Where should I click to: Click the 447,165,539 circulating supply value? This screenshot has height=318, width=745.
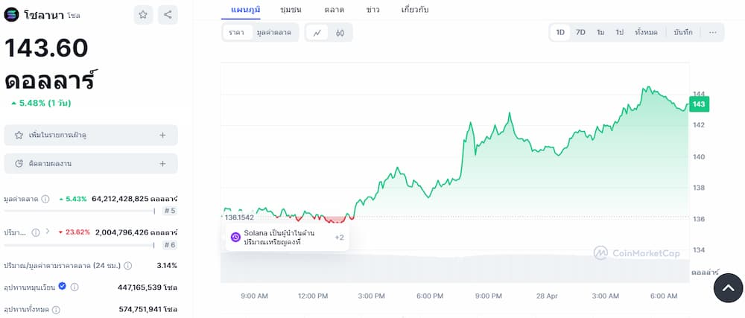[x=148, y=287]
